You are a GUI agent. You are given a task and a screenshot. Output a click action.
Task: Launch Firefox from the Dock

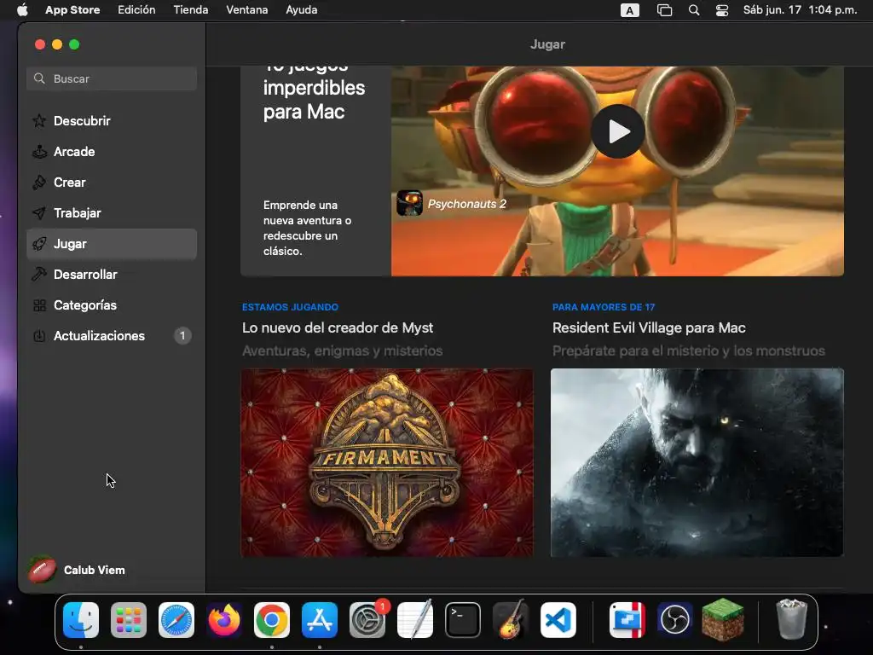[x=224, y=620]
